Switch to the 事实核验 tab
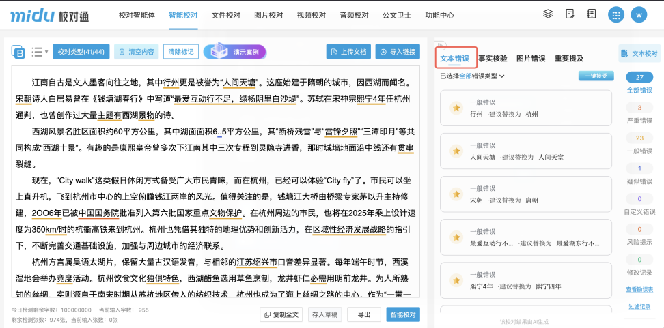Viewport: 664px width, 328px height. [493, 59]
